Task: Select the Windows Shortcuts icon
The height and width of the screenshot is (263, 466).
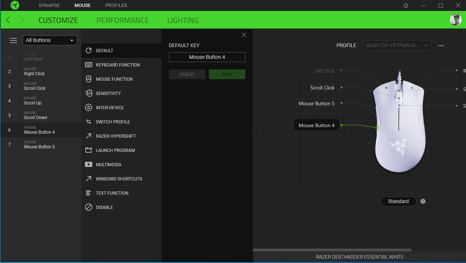Action: pos(88,179)
